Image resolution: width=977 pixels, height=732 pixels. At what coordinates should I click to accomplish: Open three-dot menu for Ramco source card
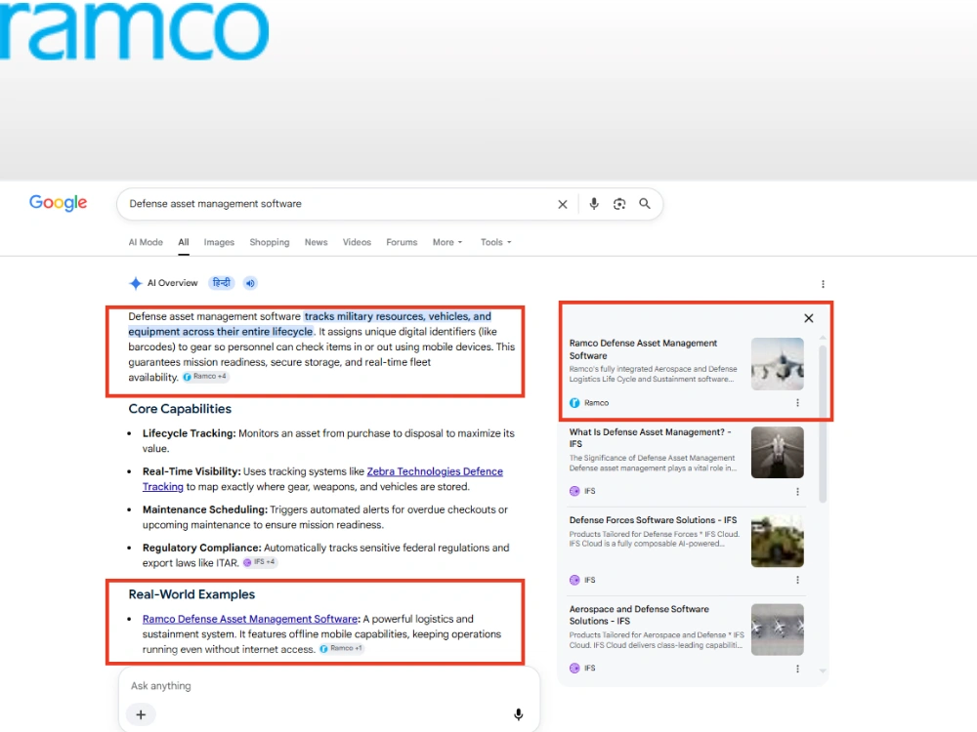[797, 403]
